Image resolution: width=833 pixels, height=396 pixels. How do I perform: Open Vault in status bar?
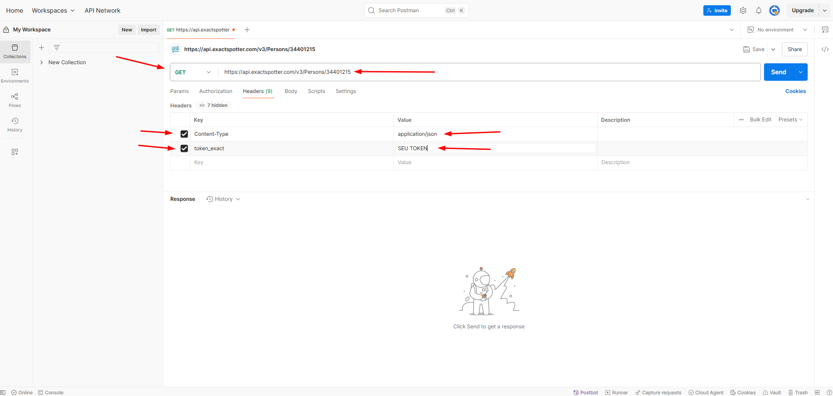tap(771, 393)
